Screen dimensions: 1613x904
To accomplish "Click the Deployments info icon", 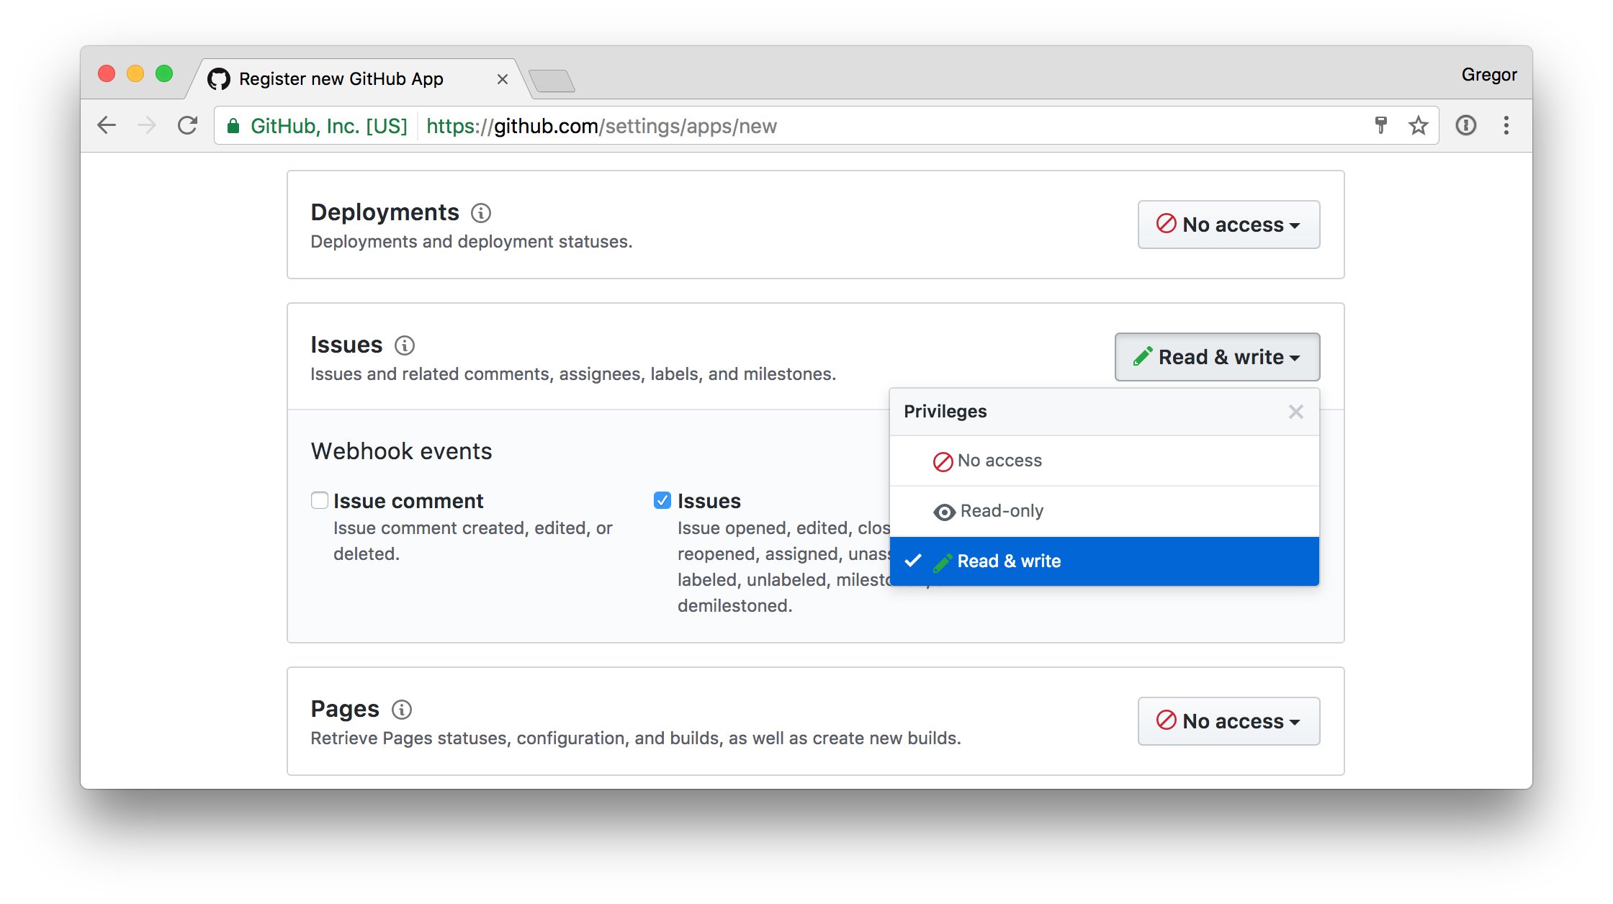I will pyautogui.click(x=481, y=213).
